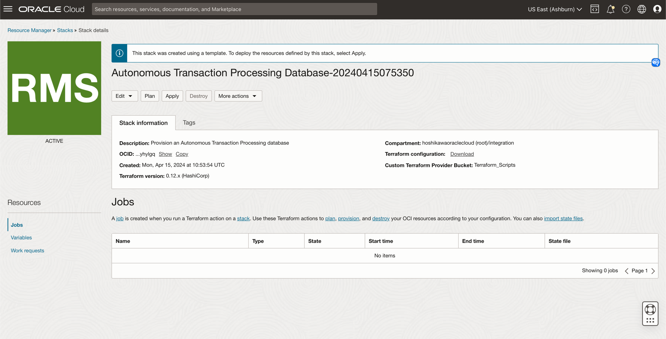Open the 'destroy' help link
Viewport: 666px width, 339px height.
(x=381, y=219)
